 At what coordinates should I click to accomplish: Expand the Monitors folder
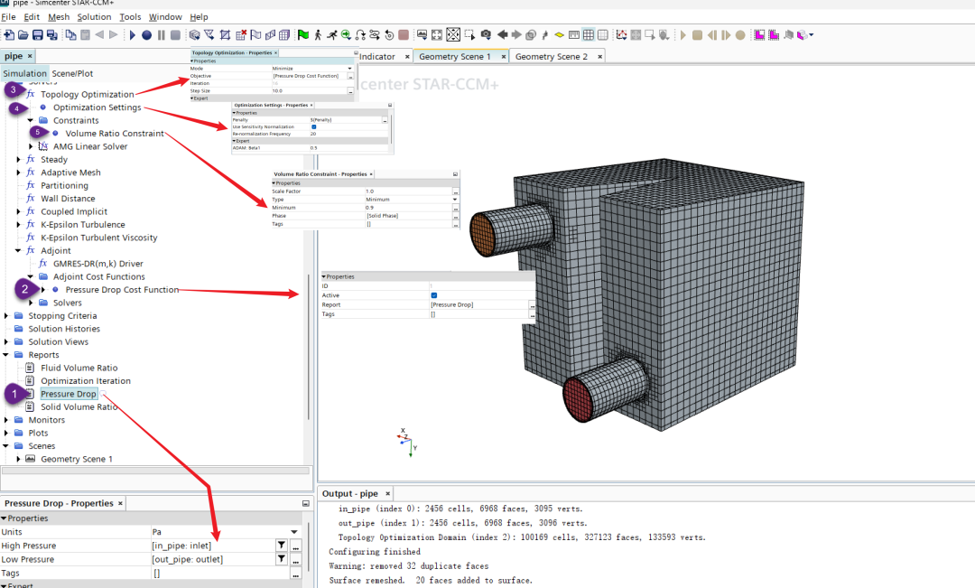pos(5,420)
